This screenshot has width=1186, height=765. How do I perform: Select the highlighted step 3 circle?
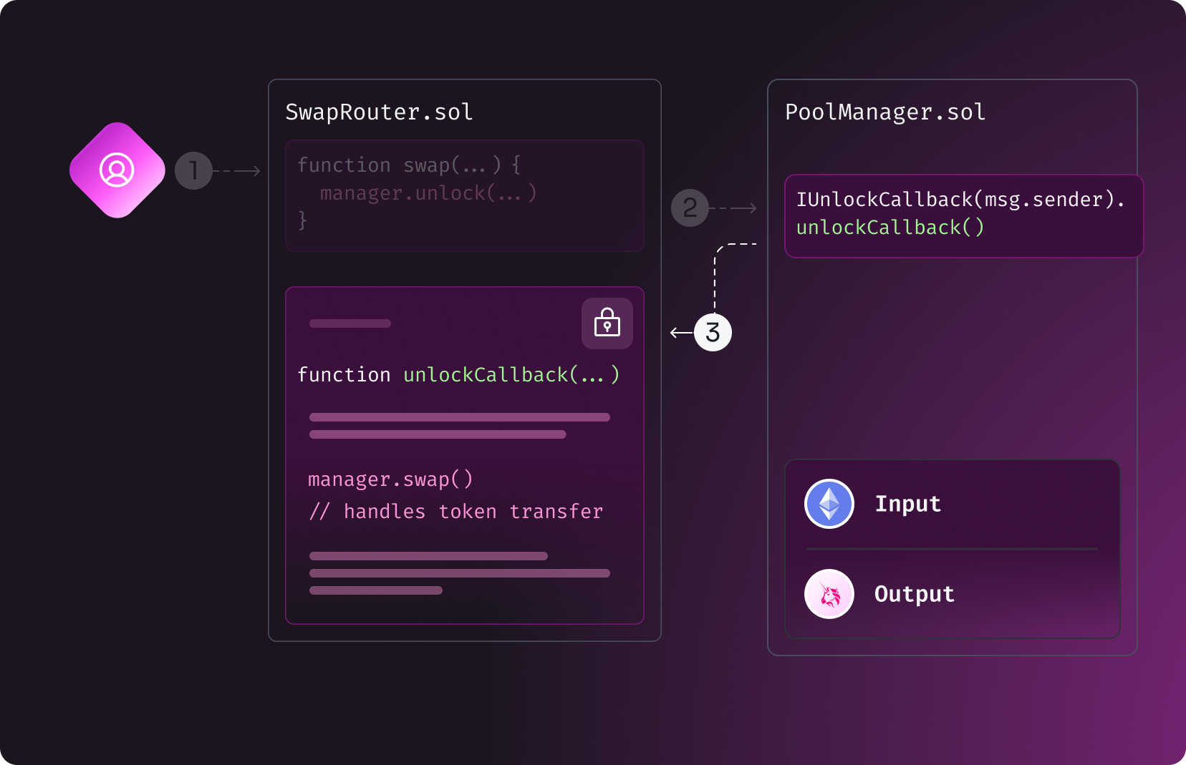click(713, 332)
